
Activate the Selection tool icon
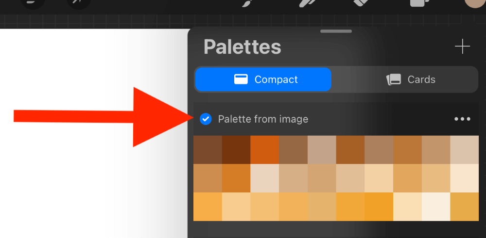pyautogui.click(x=33, y=4)
